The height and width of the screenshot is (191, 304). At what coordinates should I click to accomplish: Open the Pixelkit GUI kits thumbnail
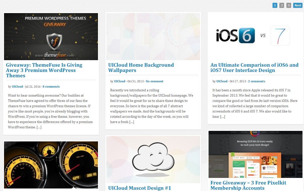[255, 154]
